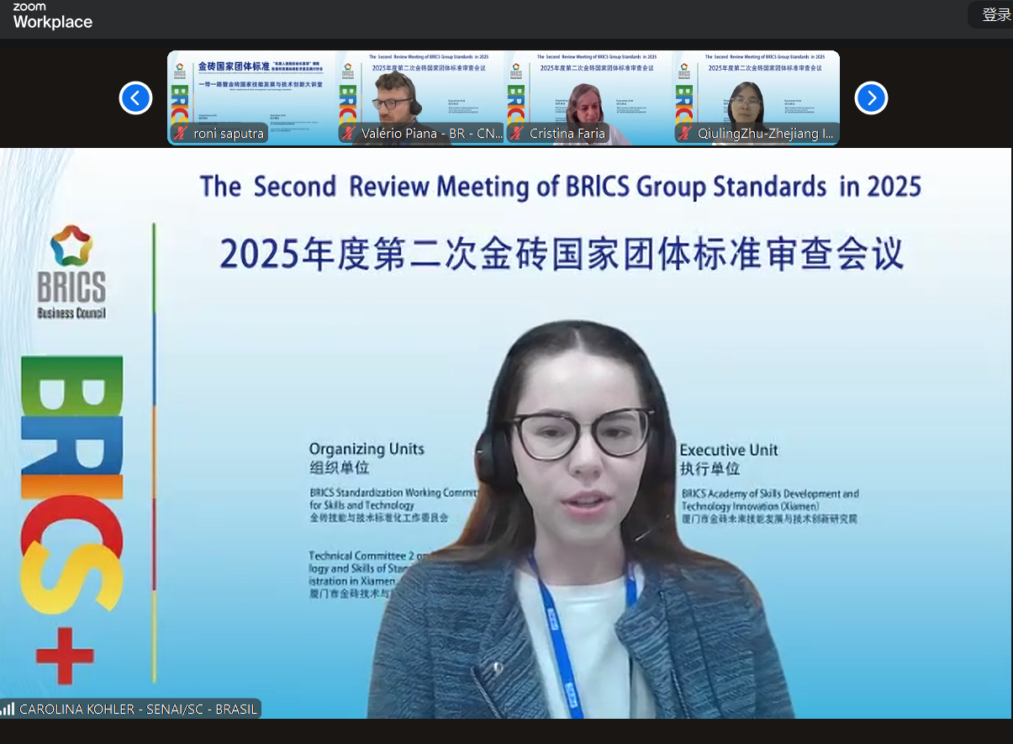1013x744 pixels.
Task: Click the 登录 sign-in button
Action: pos(992,14)
